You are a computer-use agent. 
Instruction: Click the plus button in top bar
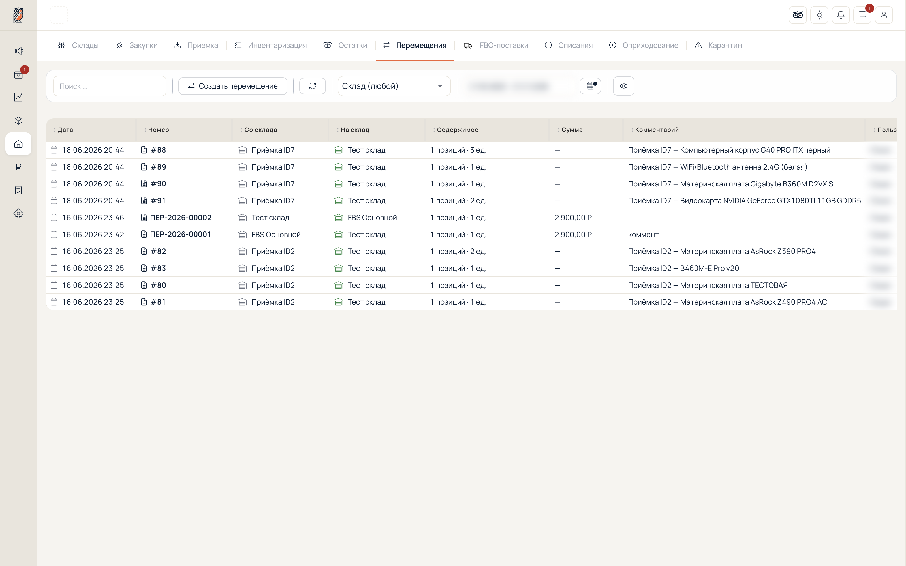click(59, 15)
